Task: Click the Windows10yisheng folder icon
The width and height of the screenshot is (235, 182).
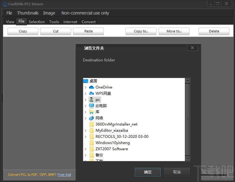Action: pyautogui.click(x=92, y=143)
